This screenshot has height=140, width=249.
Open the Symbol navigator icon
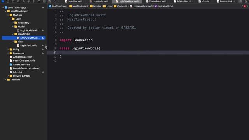(13, 1)
